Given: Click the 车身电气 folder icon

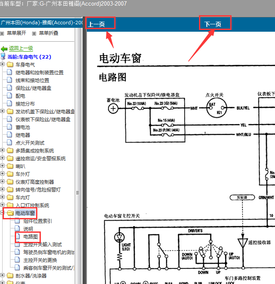Looking at the screenshot, I should 10,64.
